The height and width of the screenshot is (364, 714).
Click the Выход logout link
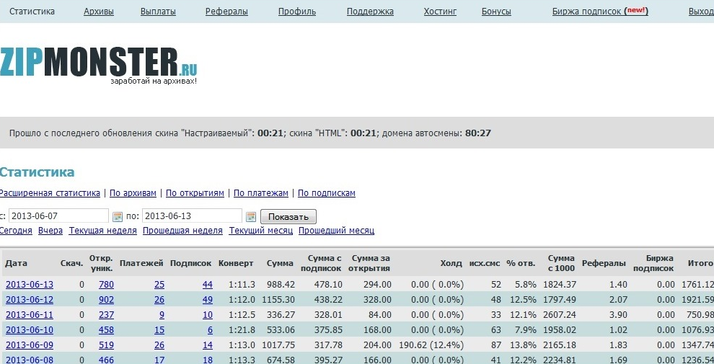[701, 12]
